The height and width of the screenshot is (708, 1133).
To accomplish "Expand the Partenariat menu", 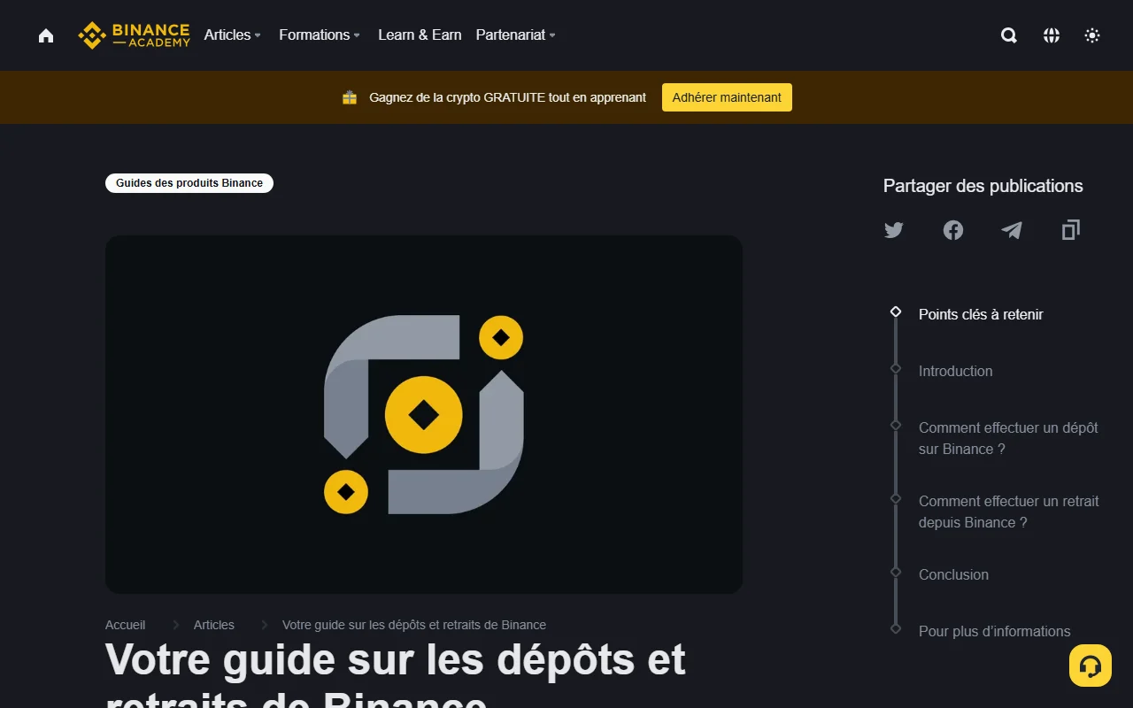I will click(516, 35).
